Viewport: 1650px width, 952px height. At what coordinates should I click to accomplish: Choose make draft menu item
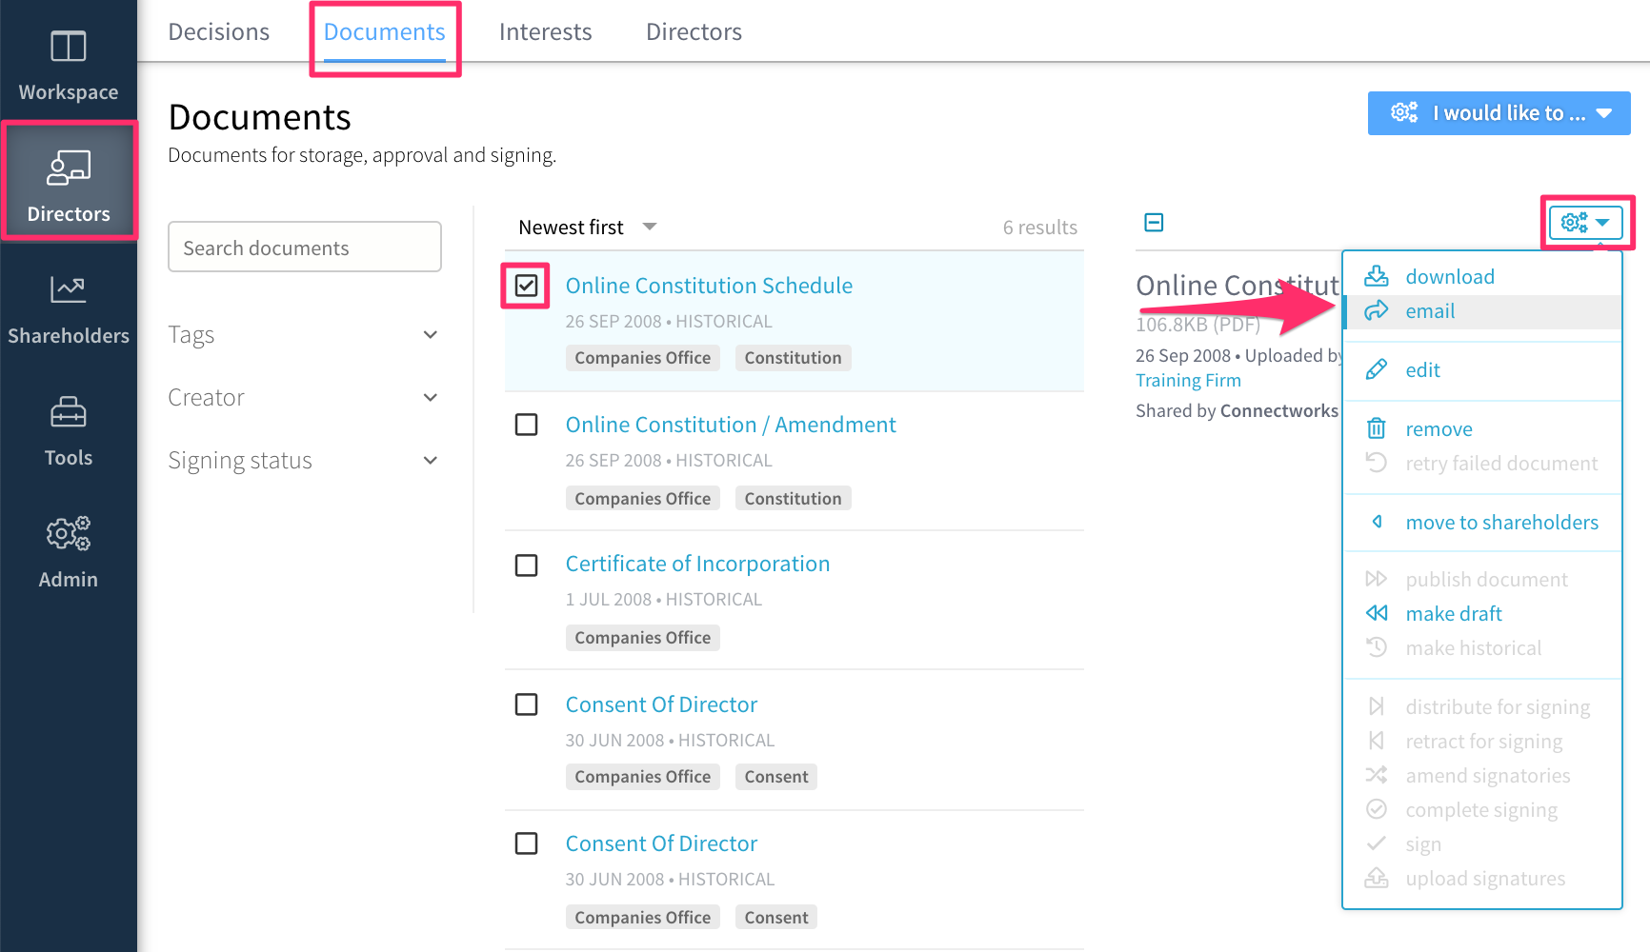pyautogui.click(x=1481, y=613)
